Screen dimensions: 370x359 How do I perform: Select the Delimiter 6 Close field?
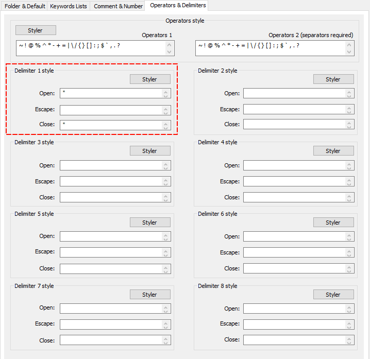[294, 268]
